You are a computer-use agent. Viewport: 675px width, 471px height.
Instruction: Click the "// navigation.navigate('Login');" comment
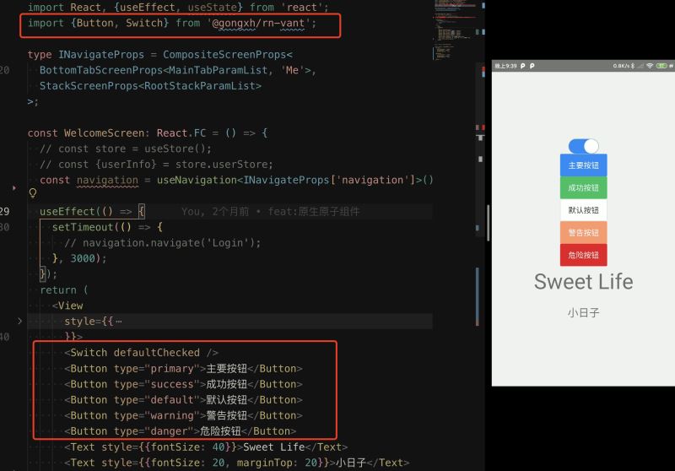(x=163, y=243)
